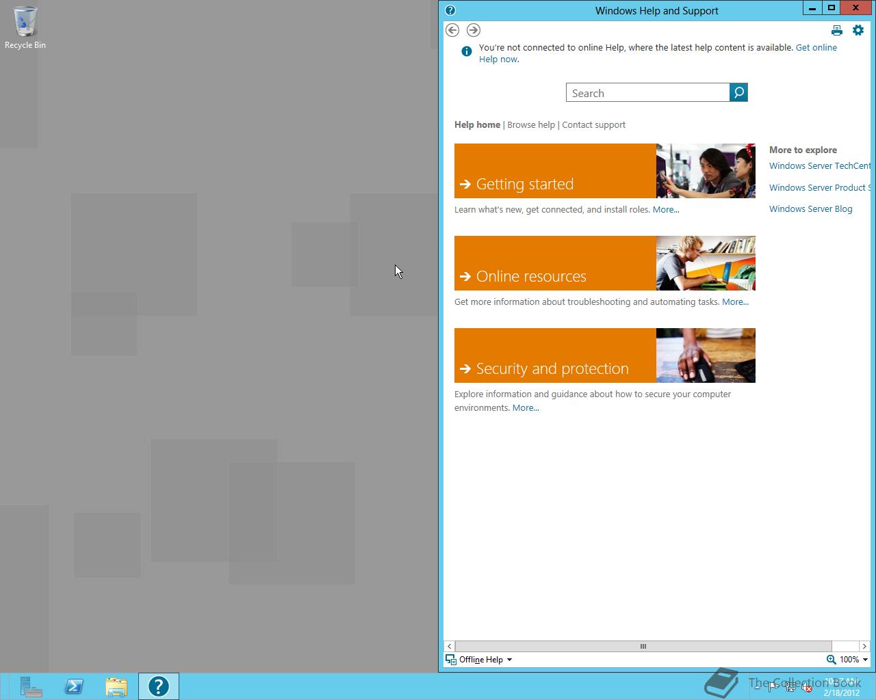Open Windows Server Product link

point(820,187)
